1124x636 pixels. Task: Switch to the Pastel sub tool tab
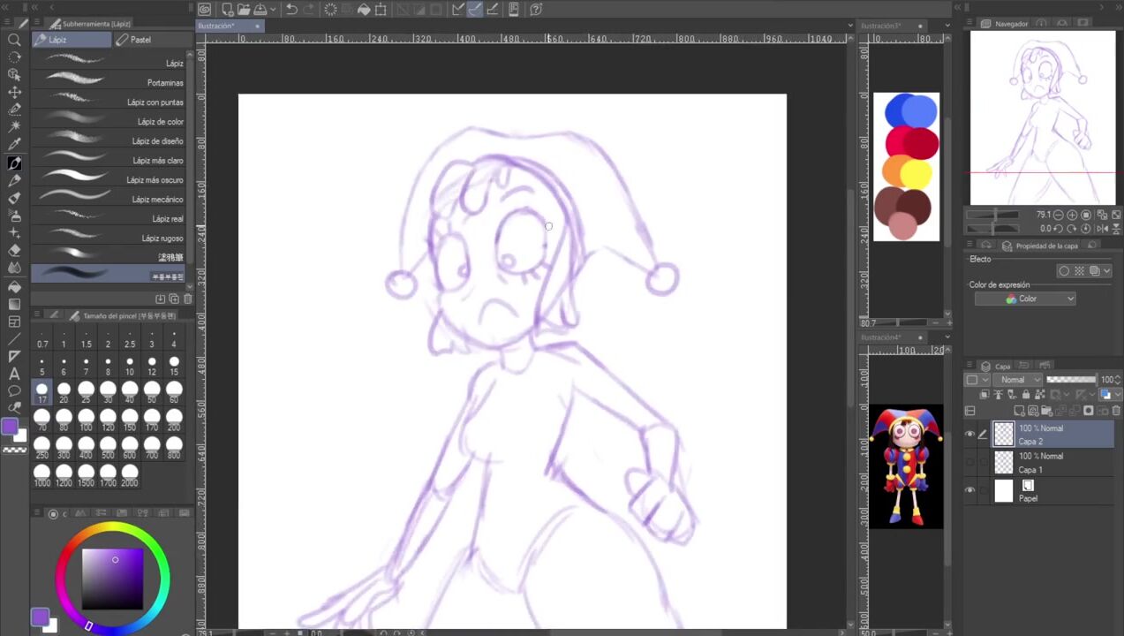tap(141, 40)
